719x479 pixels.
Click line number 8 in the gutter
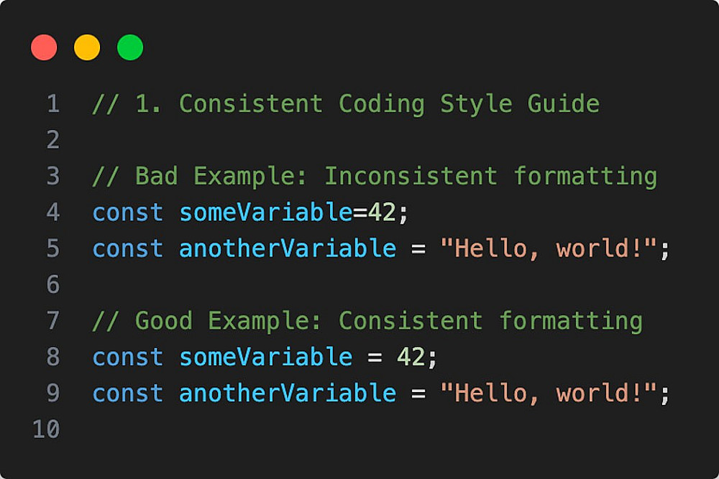[52, 357]
